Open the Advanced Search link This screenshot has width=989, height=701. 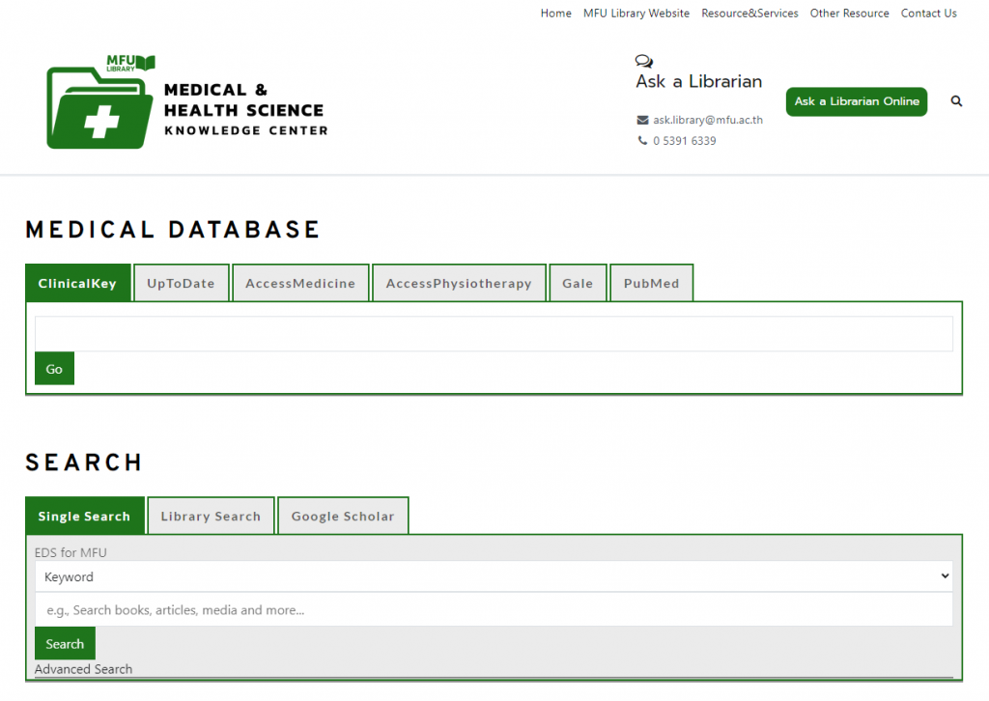[83, 669]
